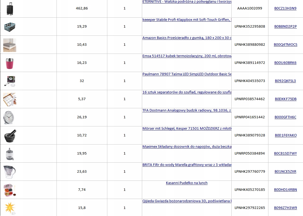Follow the B096Z7H3W9 ASIN link
This screenshot has width=303, height=216.
click(285, 208)
